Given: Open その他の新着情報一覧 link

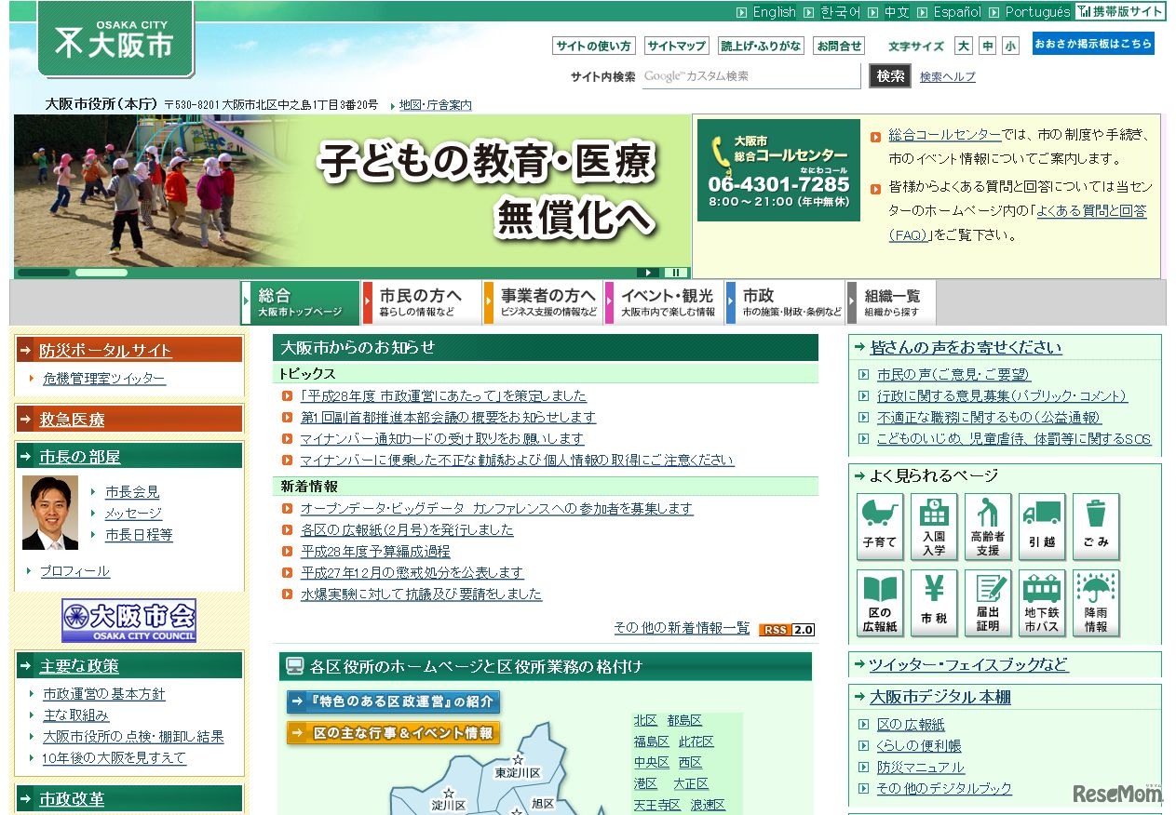Looking at the screenshot, I should (x=682, y=628).
